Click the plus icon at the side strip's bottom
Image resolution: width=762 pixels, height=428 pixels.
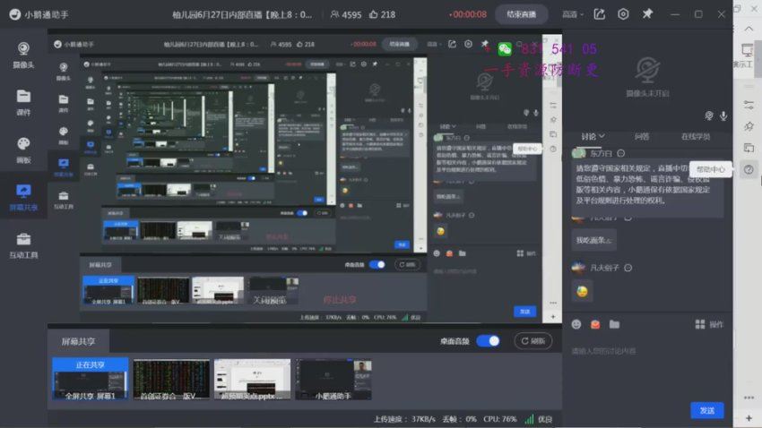click(x=749, y=418)
